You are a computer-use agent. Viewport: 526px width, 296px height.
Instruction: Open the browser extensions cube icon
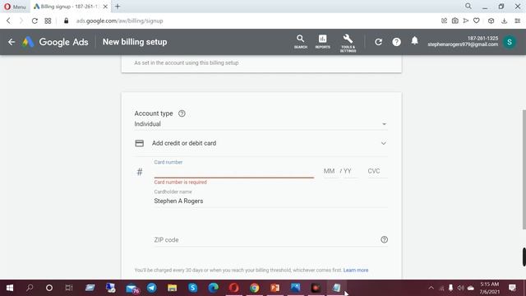click(491, 21)
